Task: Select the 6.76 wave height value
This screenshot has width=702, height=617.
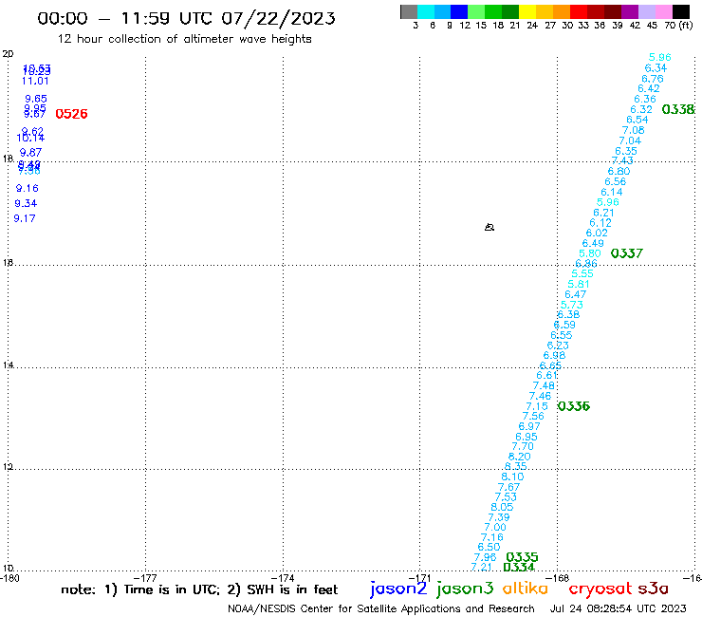Action: (653, 79)
